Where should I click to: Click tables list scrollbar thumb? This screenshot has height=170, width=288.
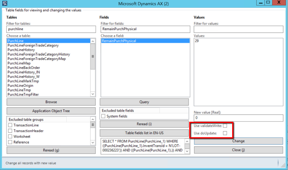93,57
